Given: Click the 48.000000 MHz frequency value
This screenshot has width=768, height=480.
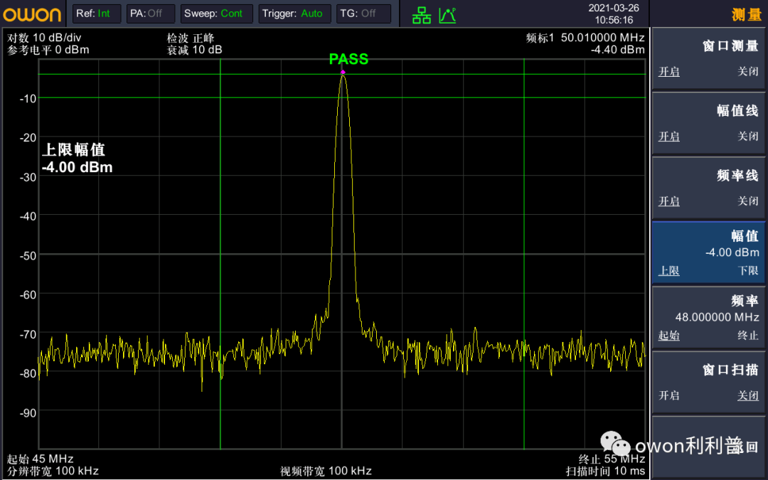Looking at the screenshot, I should coord(717,317).
